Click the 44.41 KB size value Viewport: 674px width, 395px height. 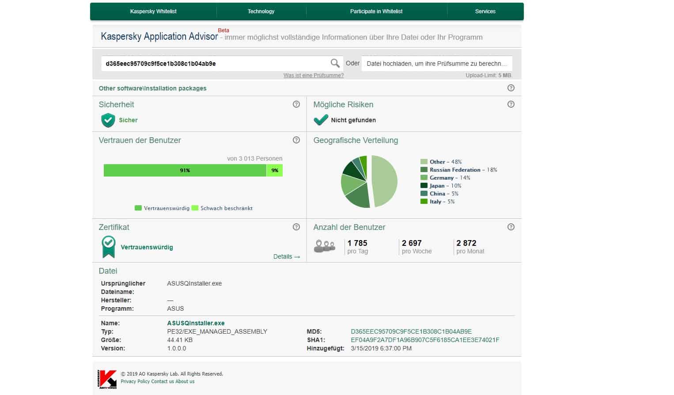point(180,340)
